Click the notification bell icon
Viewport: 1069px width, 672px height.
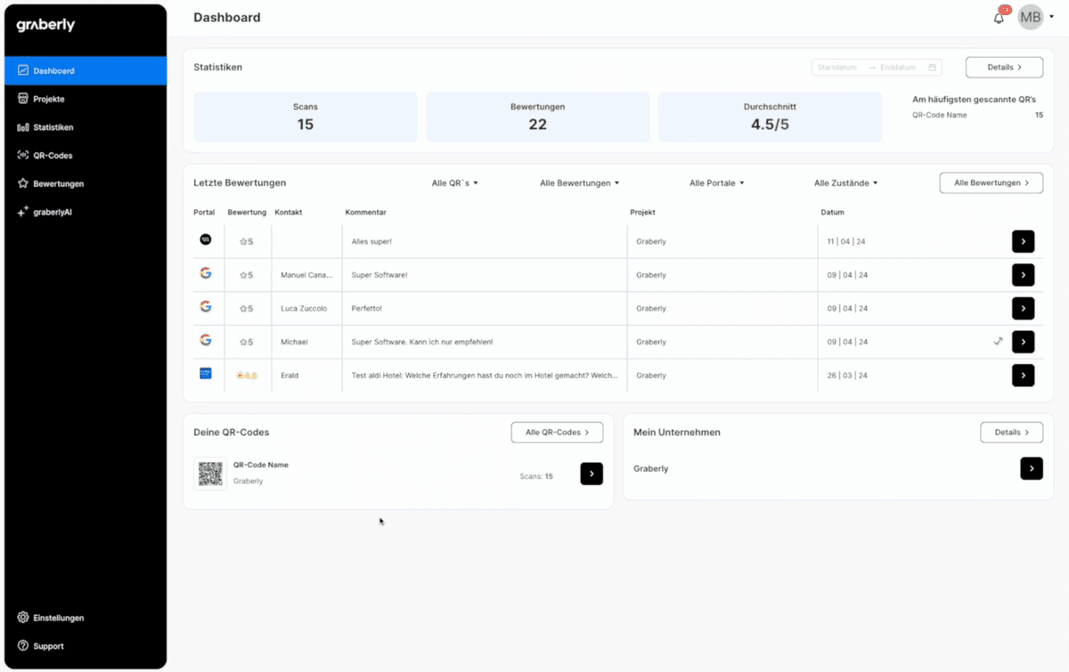999,18
